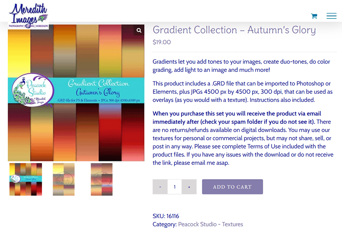Open the Peacock Studio - Textures category link

tap(210, 224)
